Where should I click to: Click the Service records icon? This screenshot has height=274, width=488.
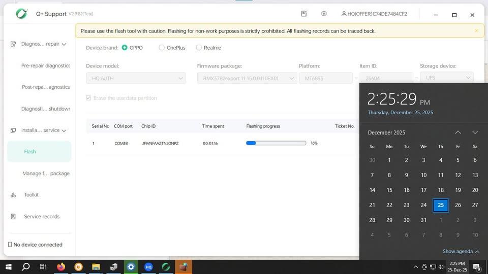(13, 217)
